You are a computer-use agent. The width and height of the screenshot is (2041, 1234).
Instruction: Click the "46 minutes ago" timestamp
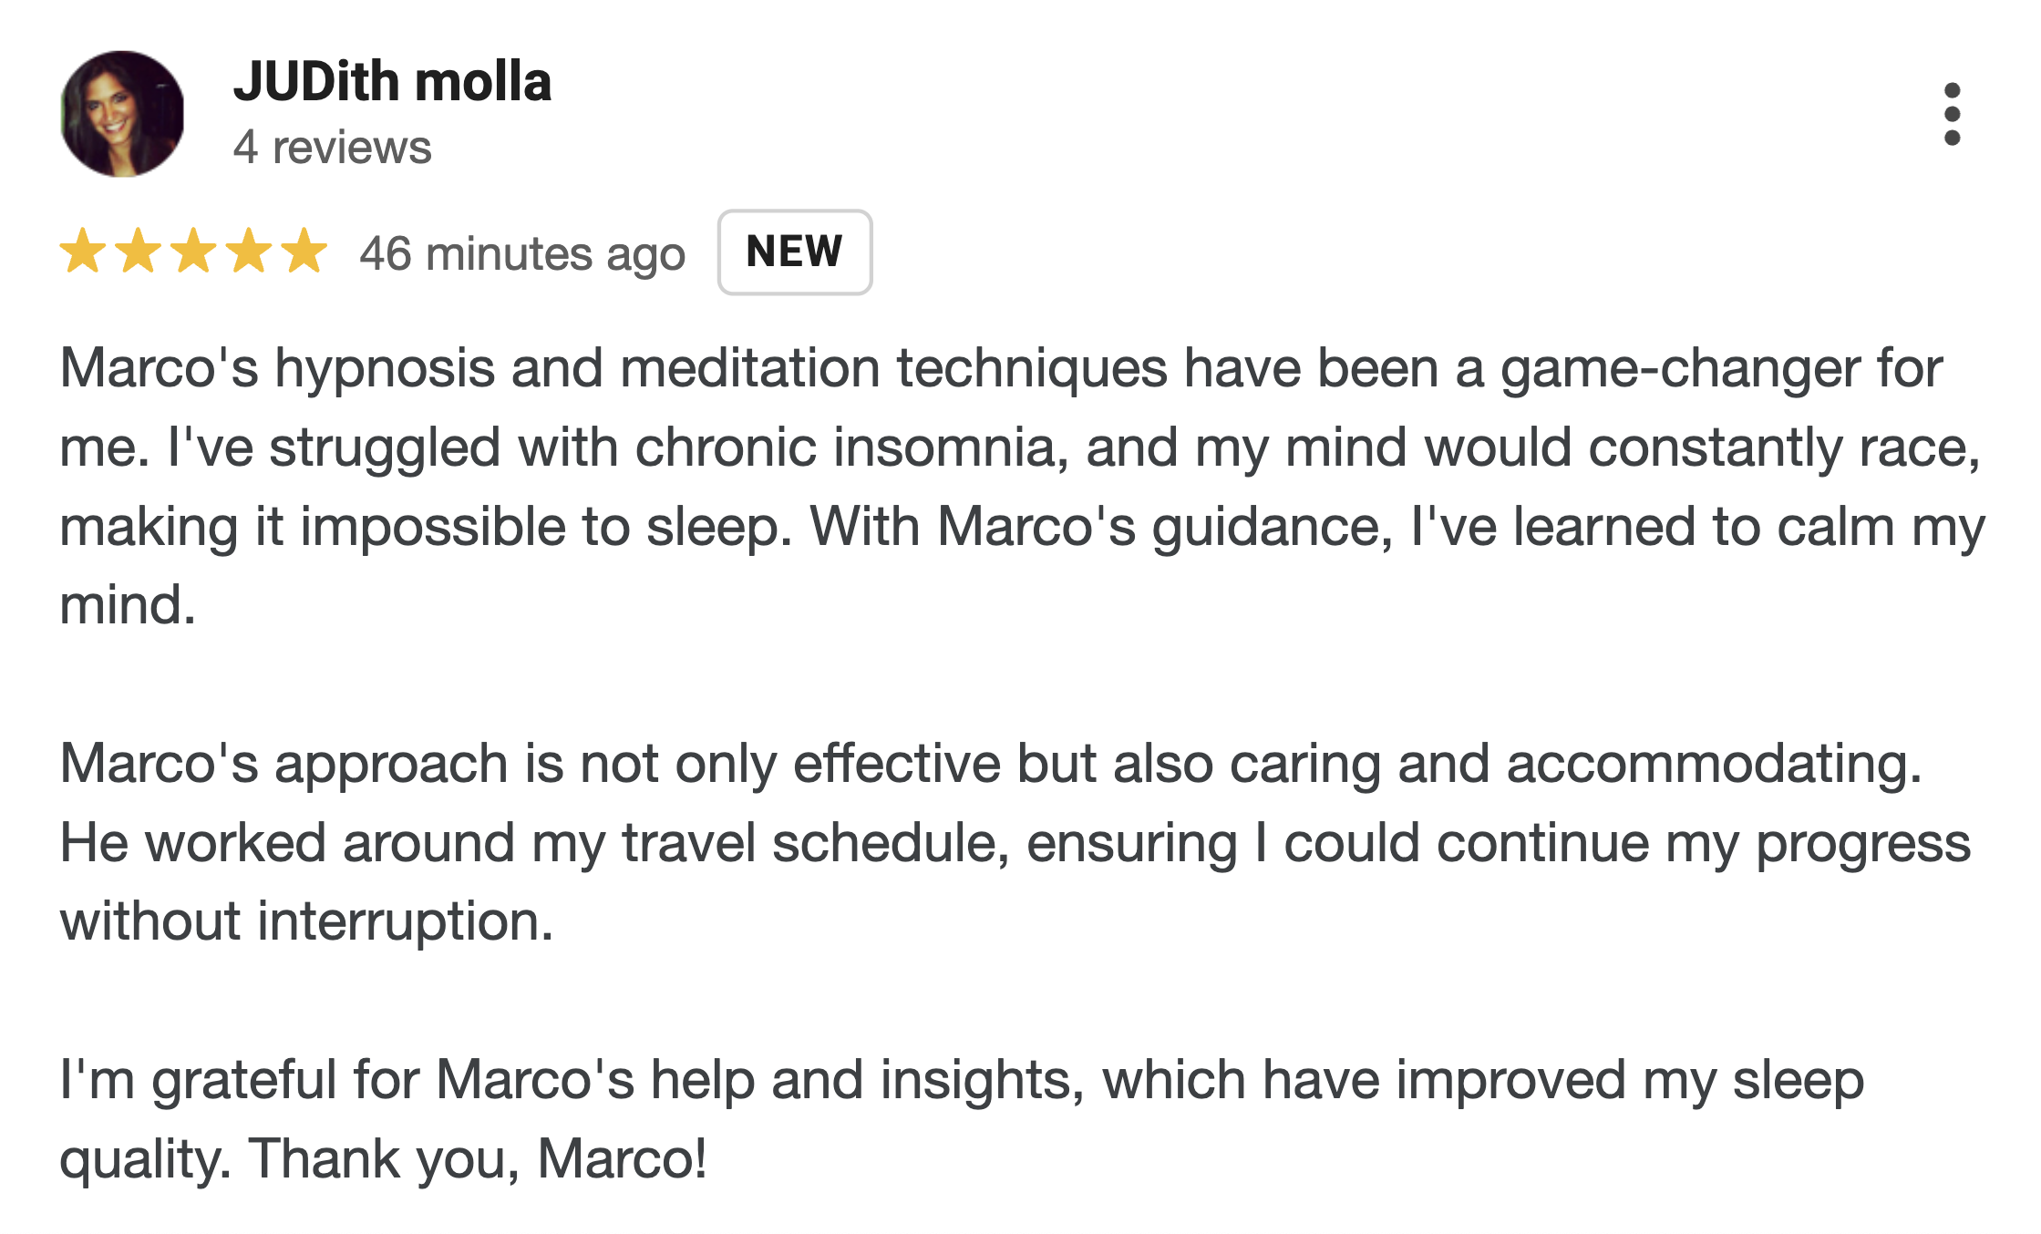521,253
